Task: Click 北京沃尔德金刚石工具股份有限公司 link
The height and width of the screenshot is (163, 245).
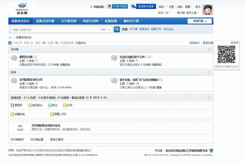Action: [187, 151]
